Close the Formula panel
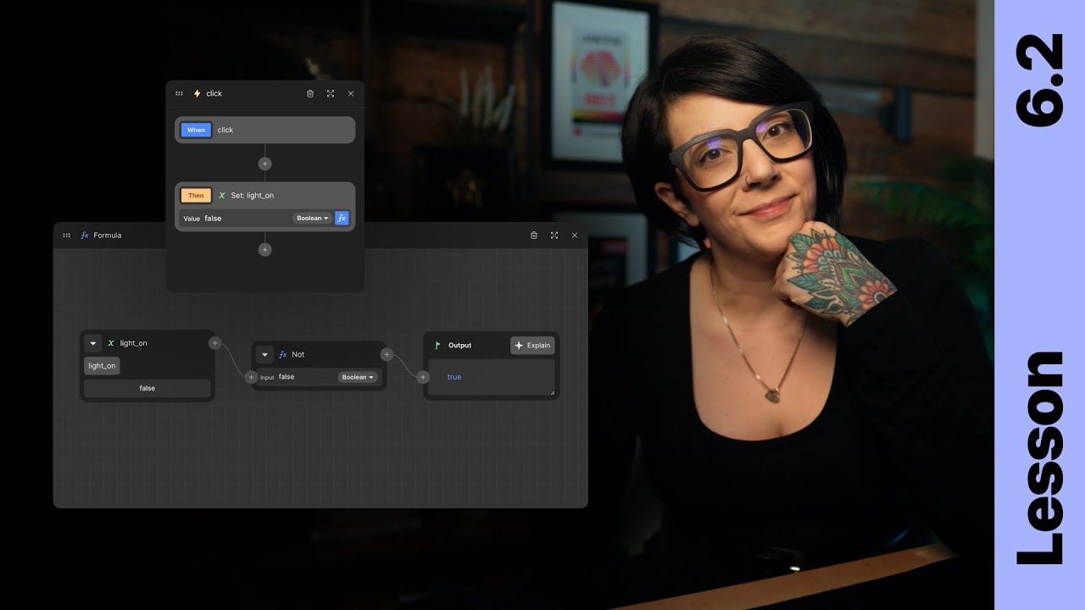 [575, 236]
